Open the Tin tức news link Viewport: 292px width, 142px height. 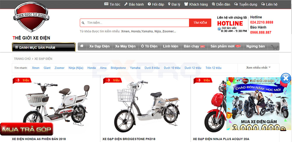pyautogui.click(x=112, y=4)
